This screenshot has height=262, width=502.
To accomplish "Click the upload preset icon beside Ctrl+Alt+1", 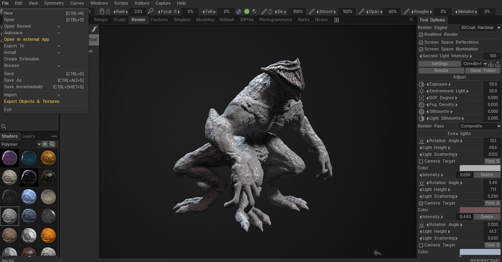I will [x=497, y=64].
